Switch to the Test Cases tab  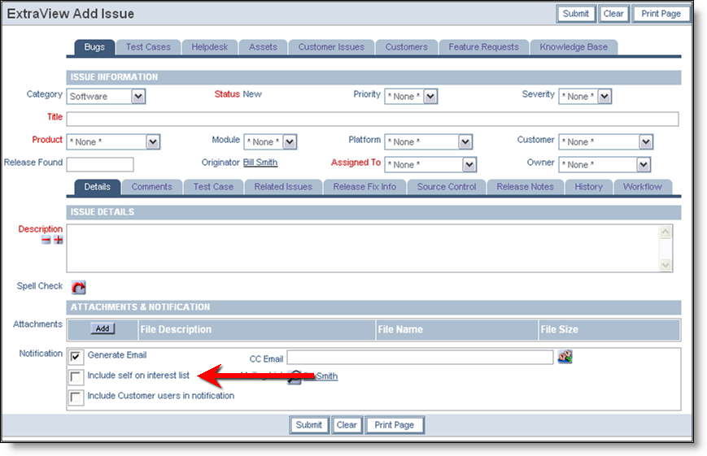click(x=148, y=47)
